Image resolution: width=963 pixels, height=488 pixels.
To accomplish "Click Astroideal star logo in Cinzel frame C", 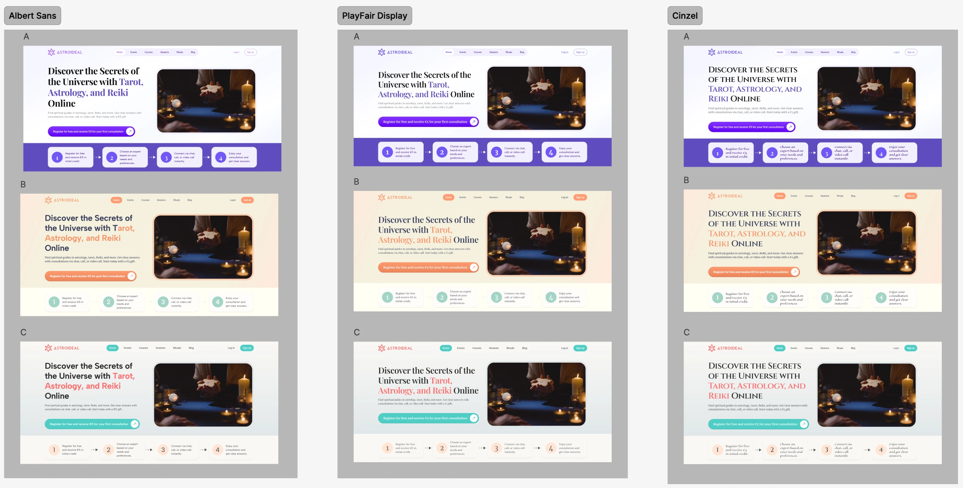I will click(x=712, y=348).
